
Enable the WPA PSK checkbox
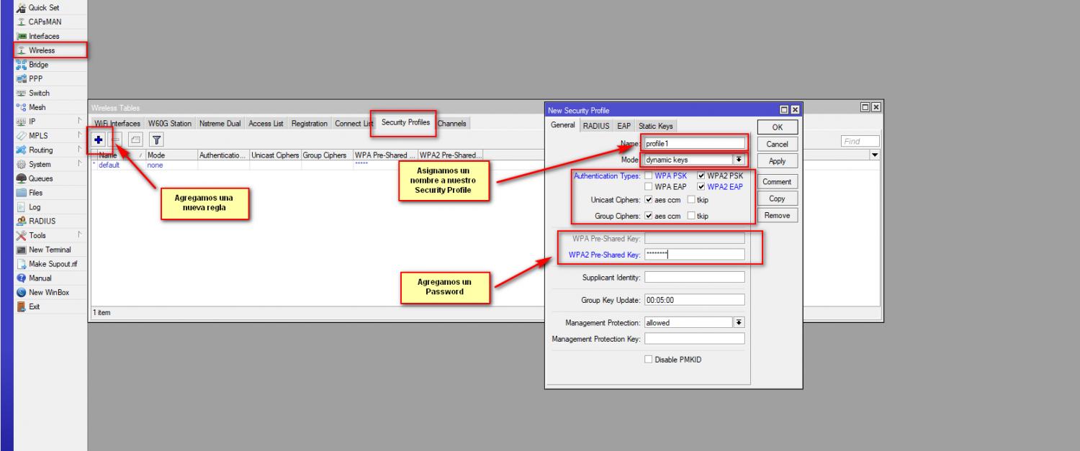pos(649,176)
